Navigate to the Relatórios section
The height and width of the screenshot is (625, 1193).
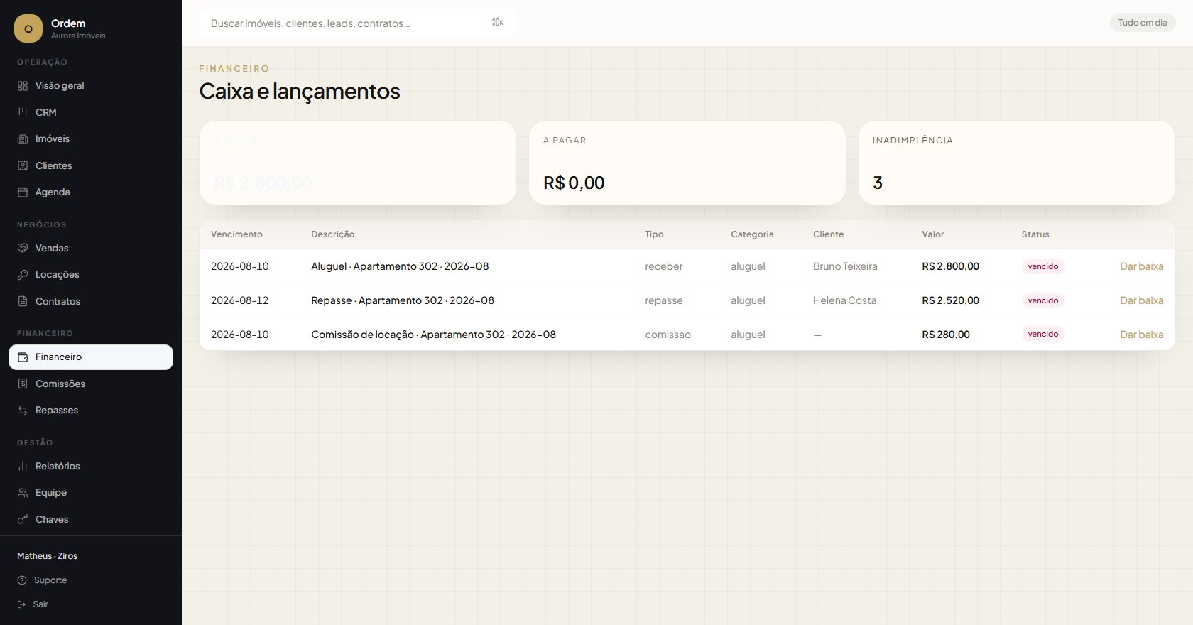click(91, 466)
